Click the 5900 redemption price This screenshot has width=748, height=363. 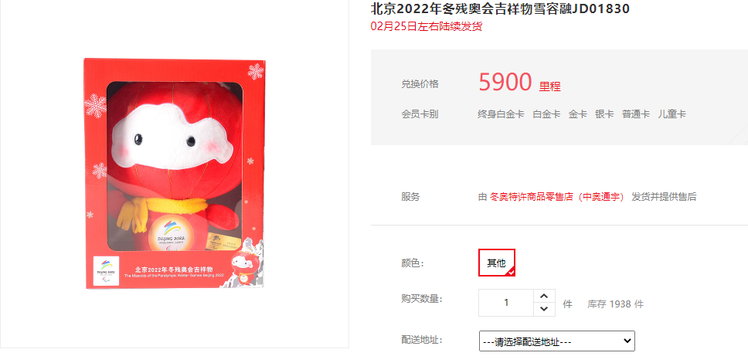coord(505,82)
